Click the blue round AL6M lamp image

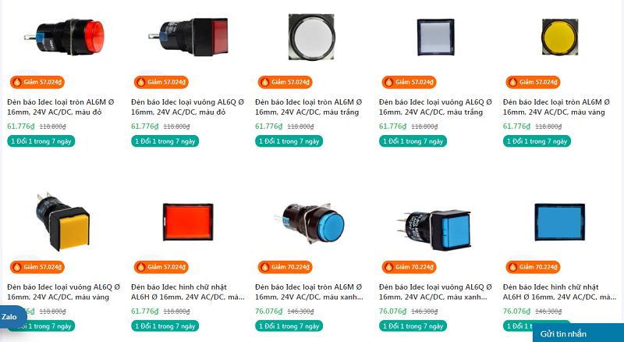coord(309,223)
